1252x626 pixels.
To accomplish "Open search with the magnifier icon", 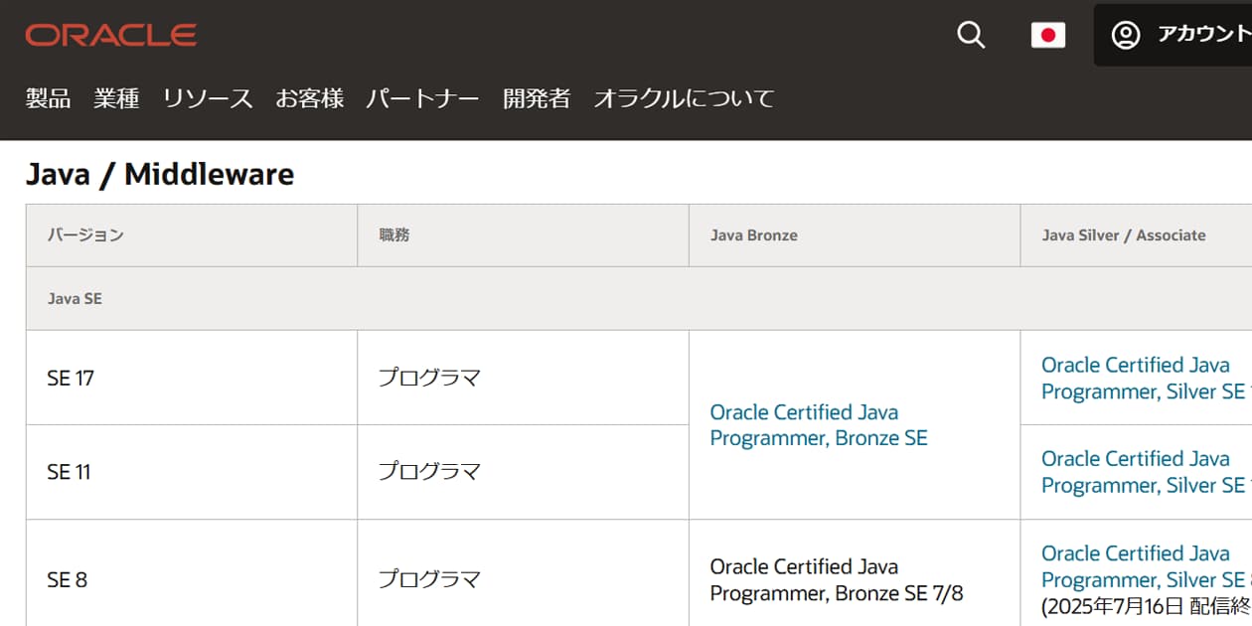I will pyautogui.click(x=971, y=35).
